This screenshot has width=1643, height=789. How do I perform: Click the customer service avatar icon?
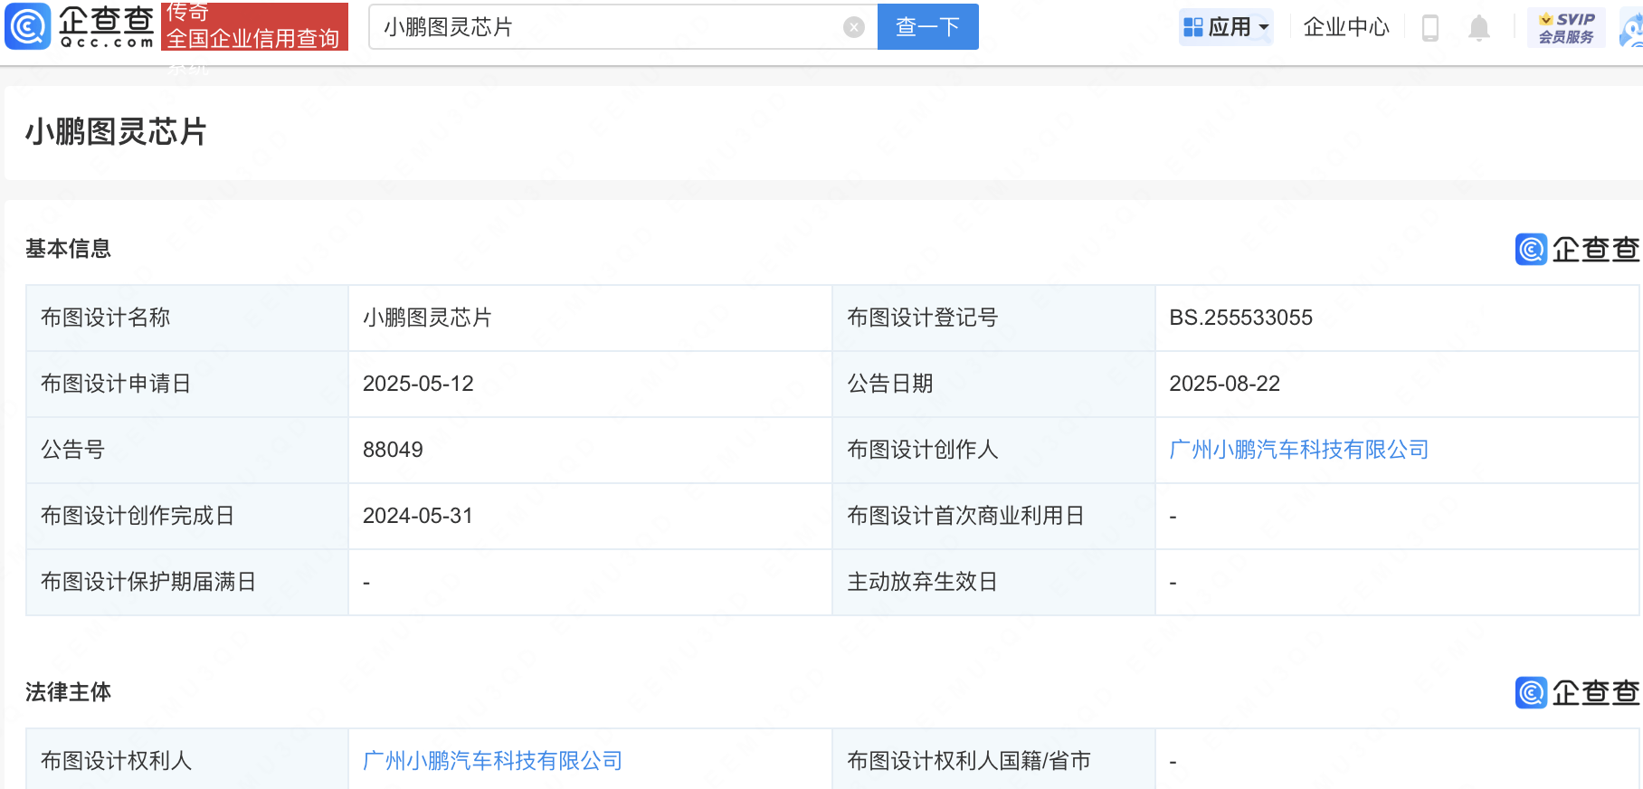pyautogui.click(x=1631, y=27)
